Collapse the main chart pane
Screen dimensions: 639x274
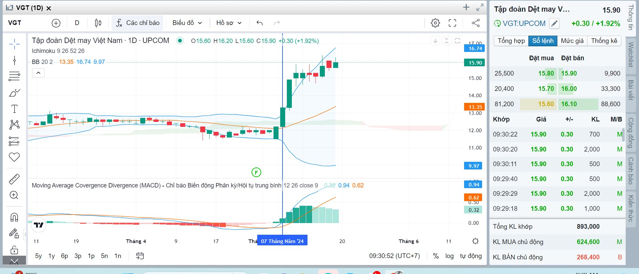point(446,41)
